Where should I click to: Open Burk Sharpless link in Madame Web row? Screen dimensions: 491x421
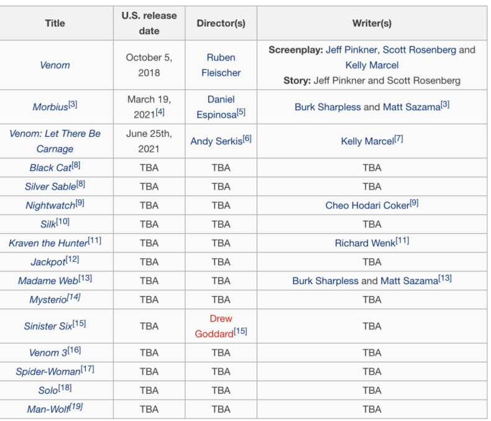pyautogui.click(x=325, y=280)
